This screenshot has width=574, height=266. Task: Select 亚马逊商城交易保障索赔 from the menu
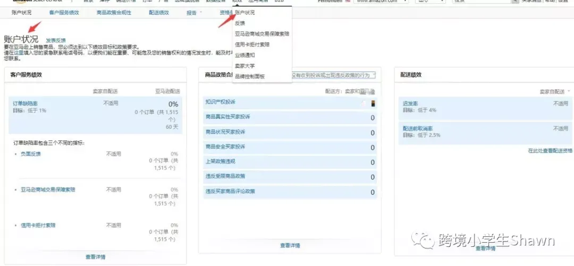(x=262, y=33)
